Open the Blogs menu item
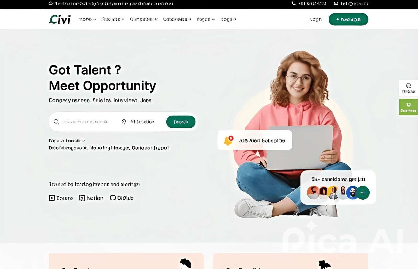418x269 pixels. coord(228,19)
